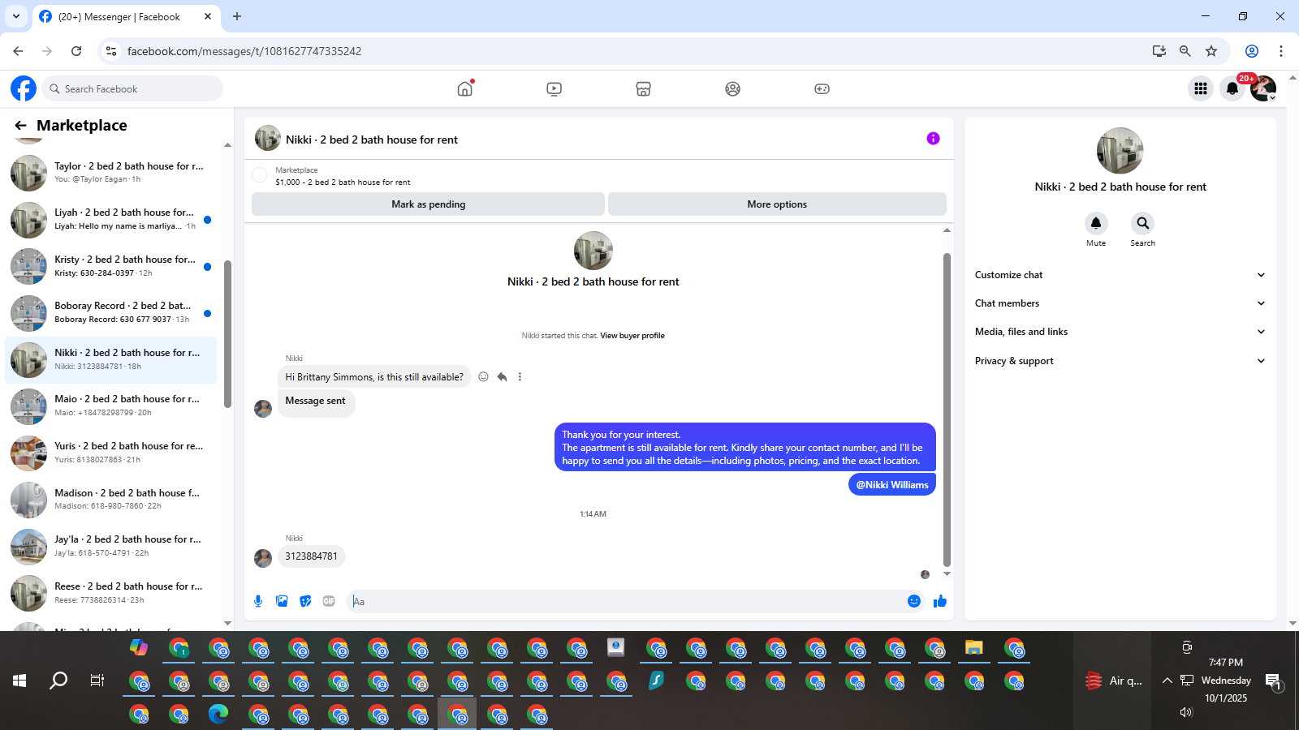Screen dimensions: 1299x730
Task: Select the Messenger Facebook browser tab
Action: 126,16
